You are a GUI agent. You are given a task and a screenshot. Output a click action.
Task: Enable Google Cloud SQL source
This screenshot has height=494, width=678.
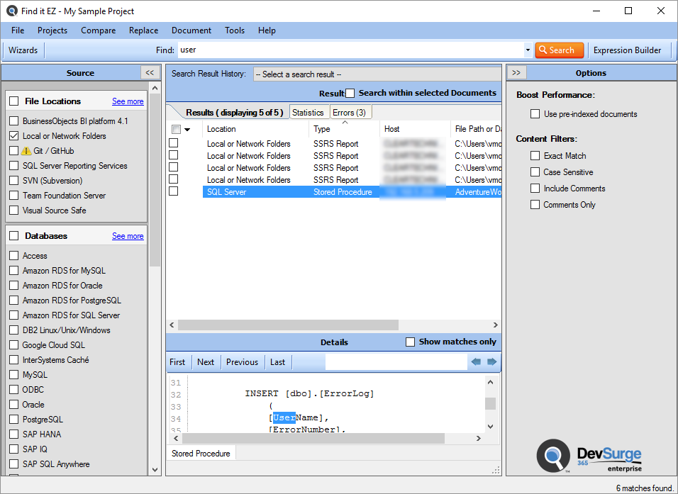click(14, 345)
